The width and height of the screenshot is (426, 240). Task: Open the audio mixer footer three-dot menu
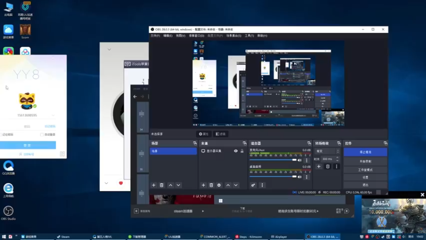[x=262, y=185]
